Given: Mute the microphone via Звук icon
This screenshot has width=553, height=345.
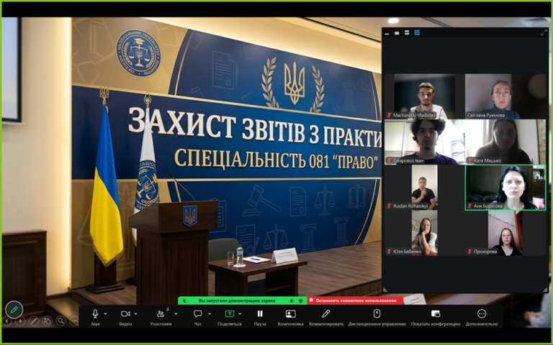Looking at the screenshot, I should tap(95, 313).
